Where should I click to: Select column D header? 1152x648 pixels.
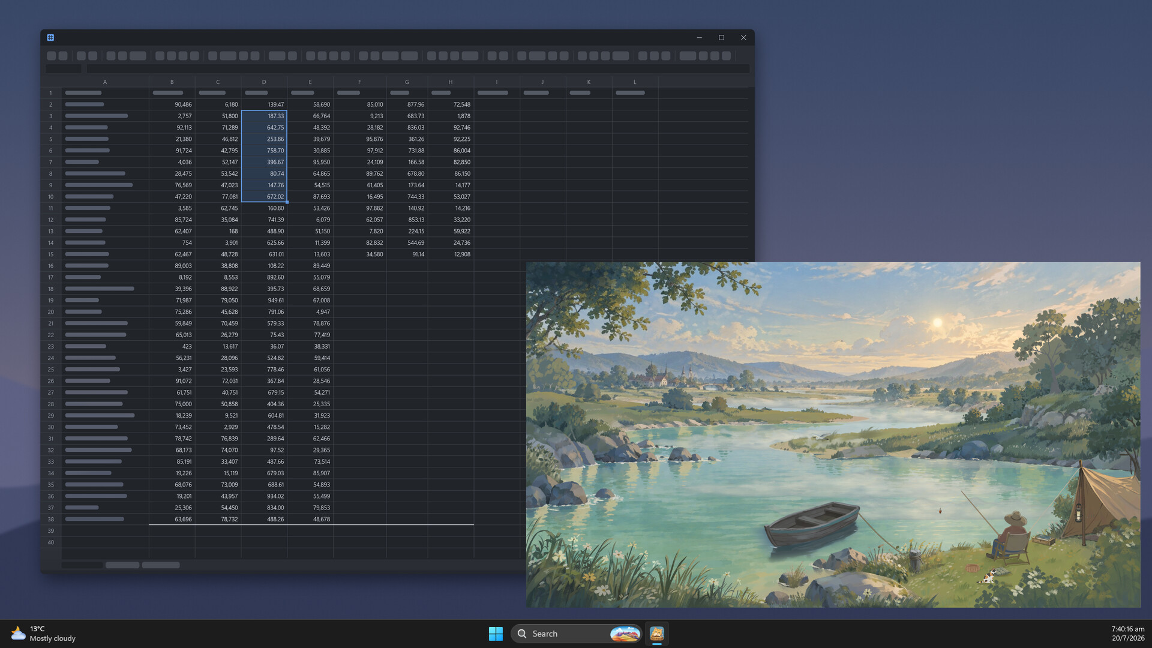264,82
